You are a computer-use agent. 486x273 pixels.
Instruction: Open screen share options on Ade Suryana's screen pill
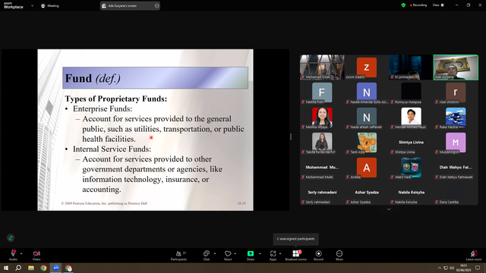[157, 5]
